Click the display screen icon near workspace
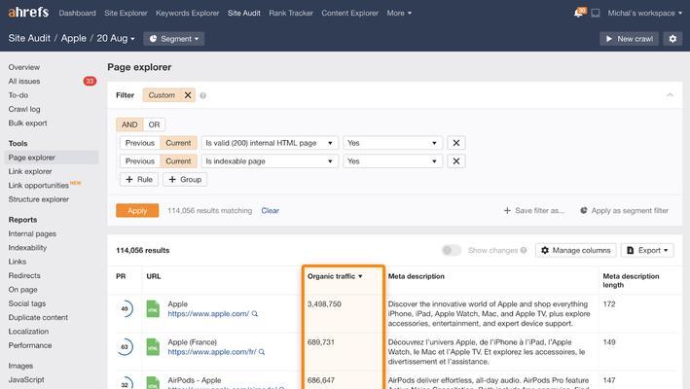This screenshot has width=690, height=389. point(596,14)
